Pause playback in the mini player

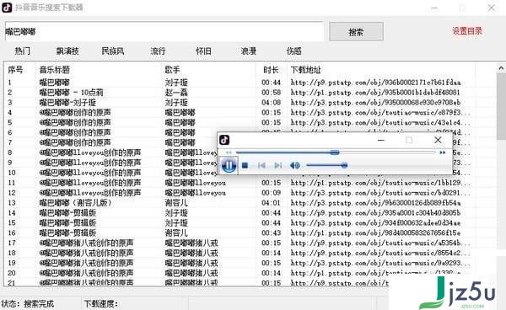(229, 165)
